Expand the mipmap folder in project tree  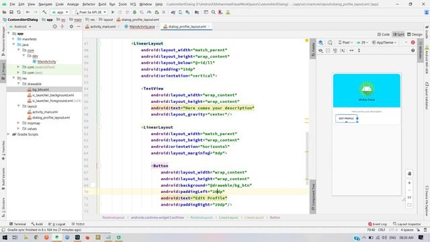19,123
